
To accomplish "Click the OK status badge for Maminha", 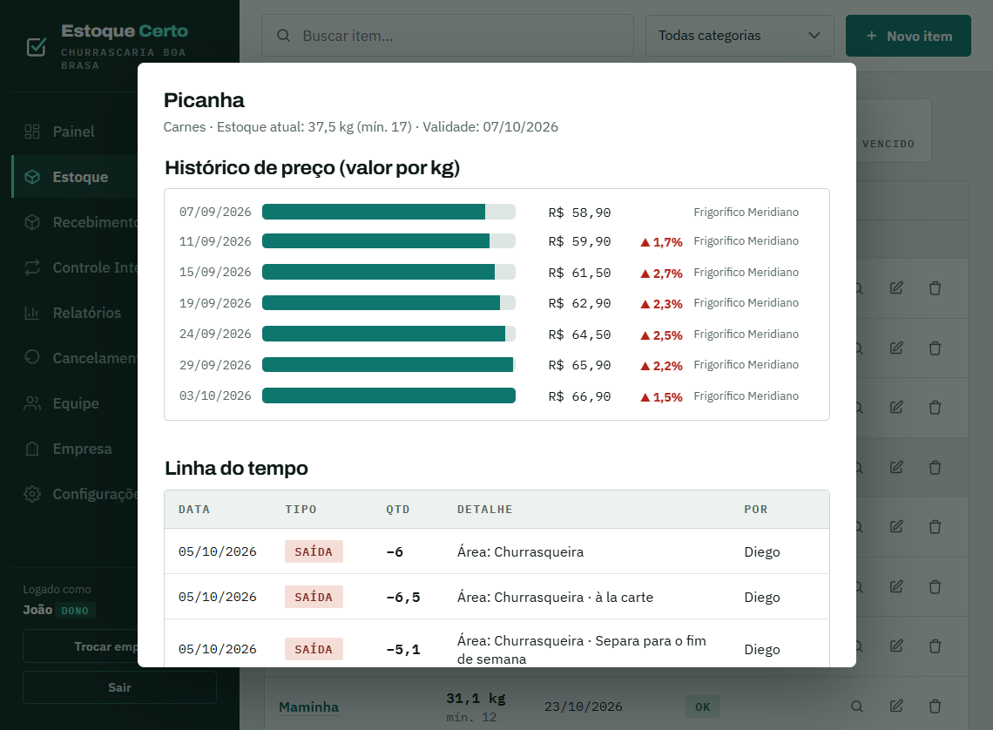I will coord(702,706).
